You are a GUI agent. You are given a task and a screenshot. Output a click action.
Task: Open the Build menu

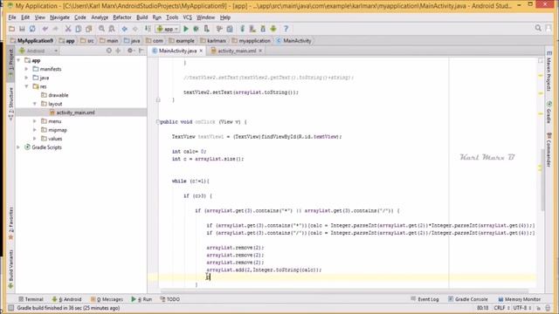pos(141,17)
